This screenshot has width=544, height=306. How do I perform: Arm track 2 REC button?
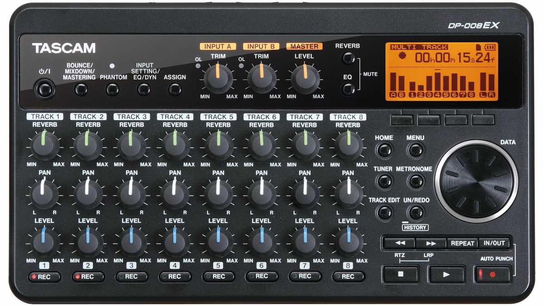(88, 277)
